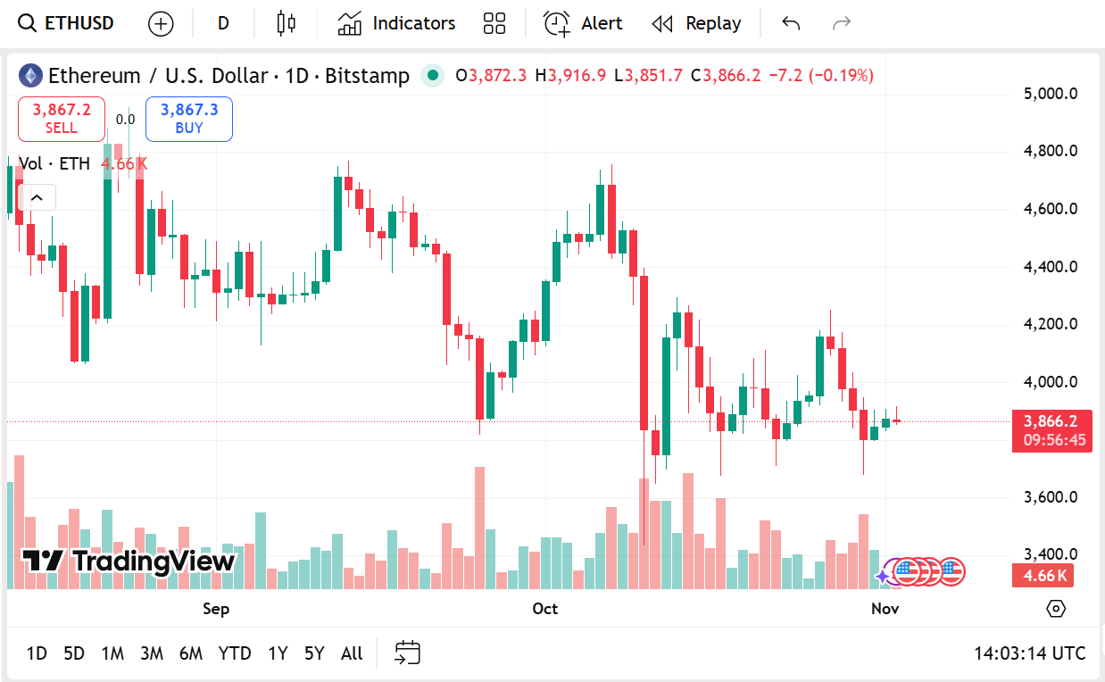Image resolution: width=1105 pixels, height=682 pixels.
Task: Redo the last chart action
Action: pyautogui.click(x=841, y=23)
